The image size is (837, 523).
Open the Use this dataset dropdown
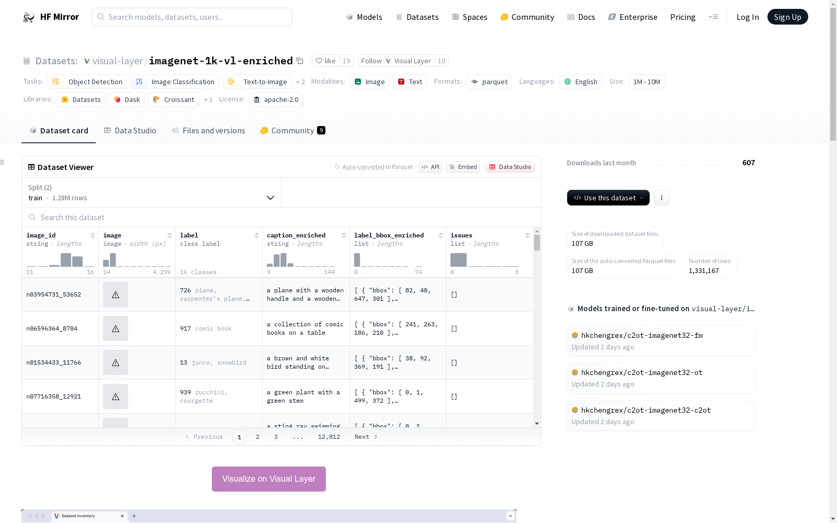(x=608, y=198)
